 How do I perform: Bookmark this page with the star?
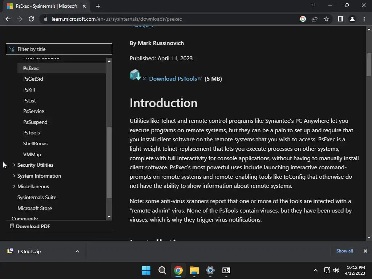click(x=326, y=19)
